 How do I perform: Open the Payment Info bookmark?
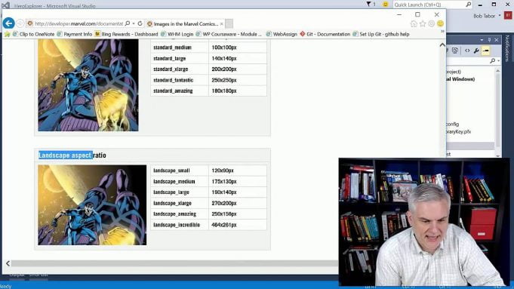[75, 34]
